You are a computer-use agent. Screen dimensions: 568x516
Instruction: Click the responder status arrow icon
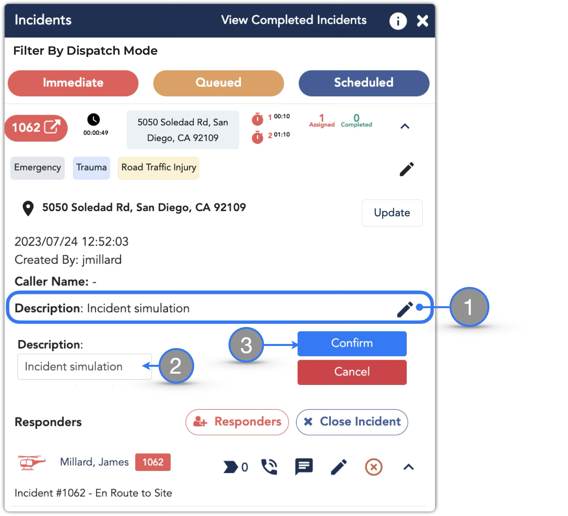(231, 467)
